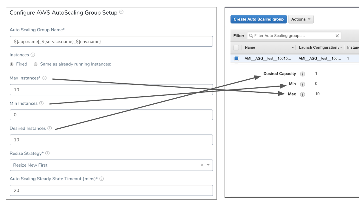Screen dimensions: 359x208
Task: Click the Max Instances input field
Action: pyautogui.click(x=111, y=90)
